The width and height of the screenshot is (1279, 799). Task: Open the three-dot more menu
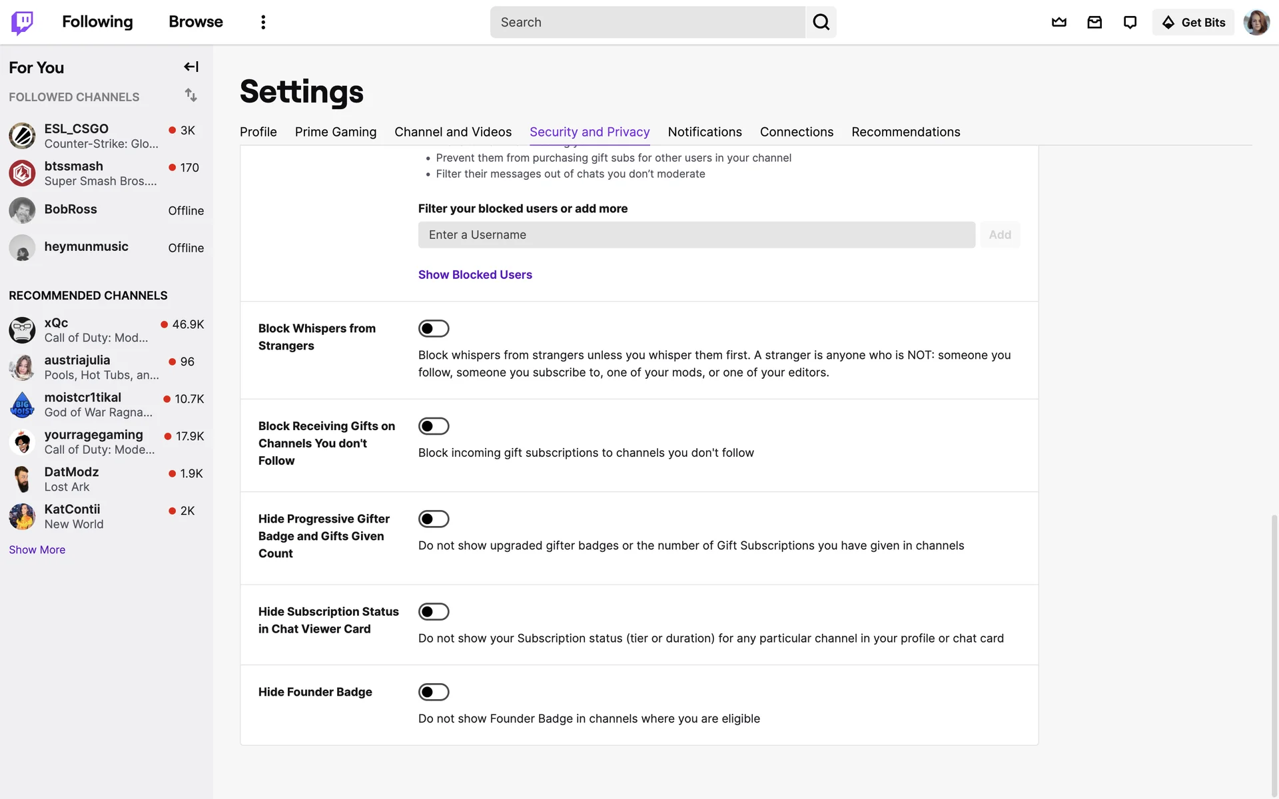pos(263,22)
